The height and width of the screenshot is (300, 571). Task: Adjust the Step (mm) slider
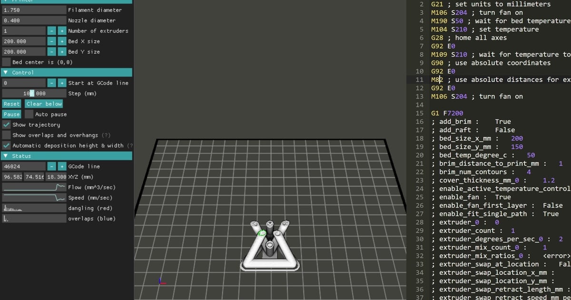click(x=34, y=94)
